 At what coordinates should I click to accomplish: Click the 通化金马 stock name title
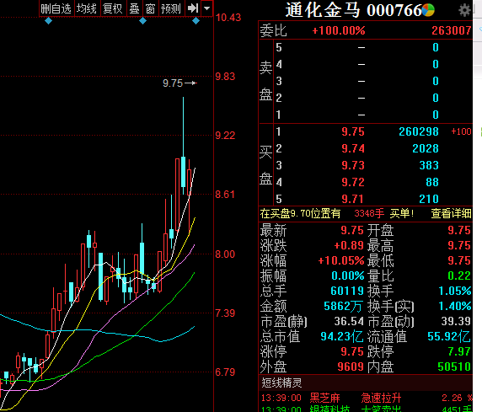click(x=323, y=10)
